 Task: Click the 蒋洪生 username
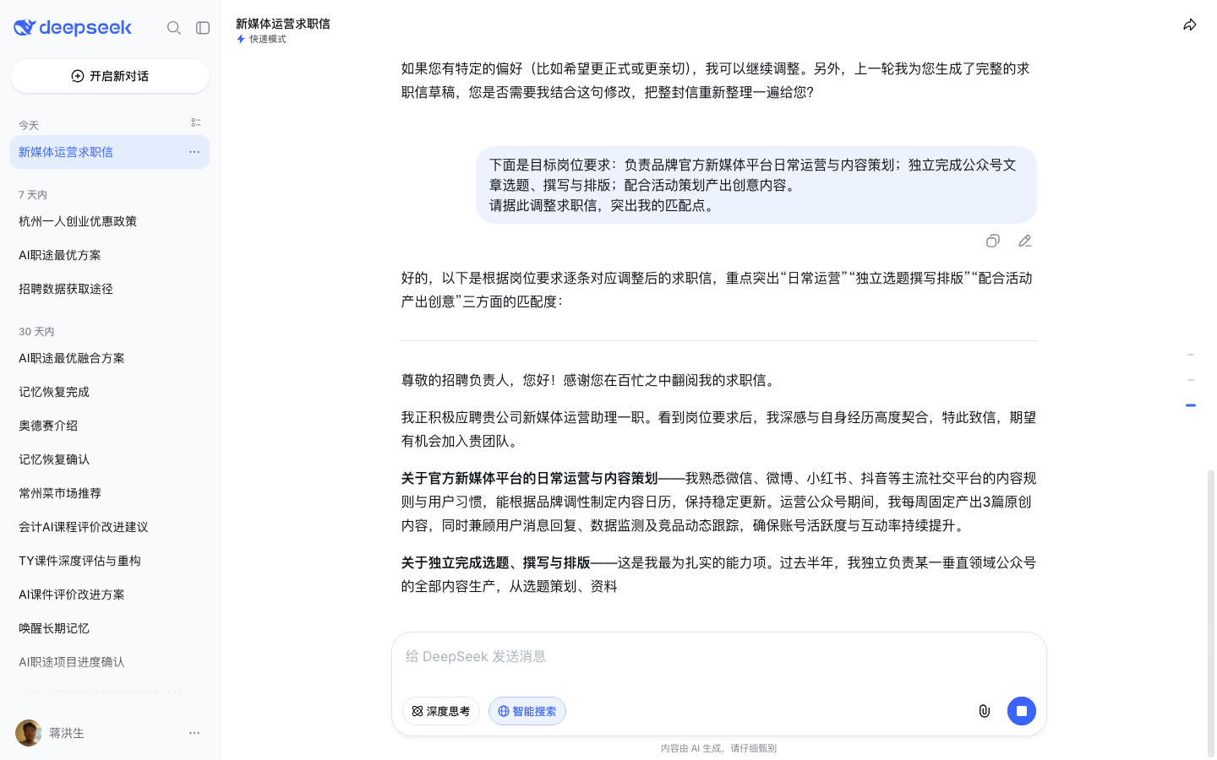coord(67,733)
